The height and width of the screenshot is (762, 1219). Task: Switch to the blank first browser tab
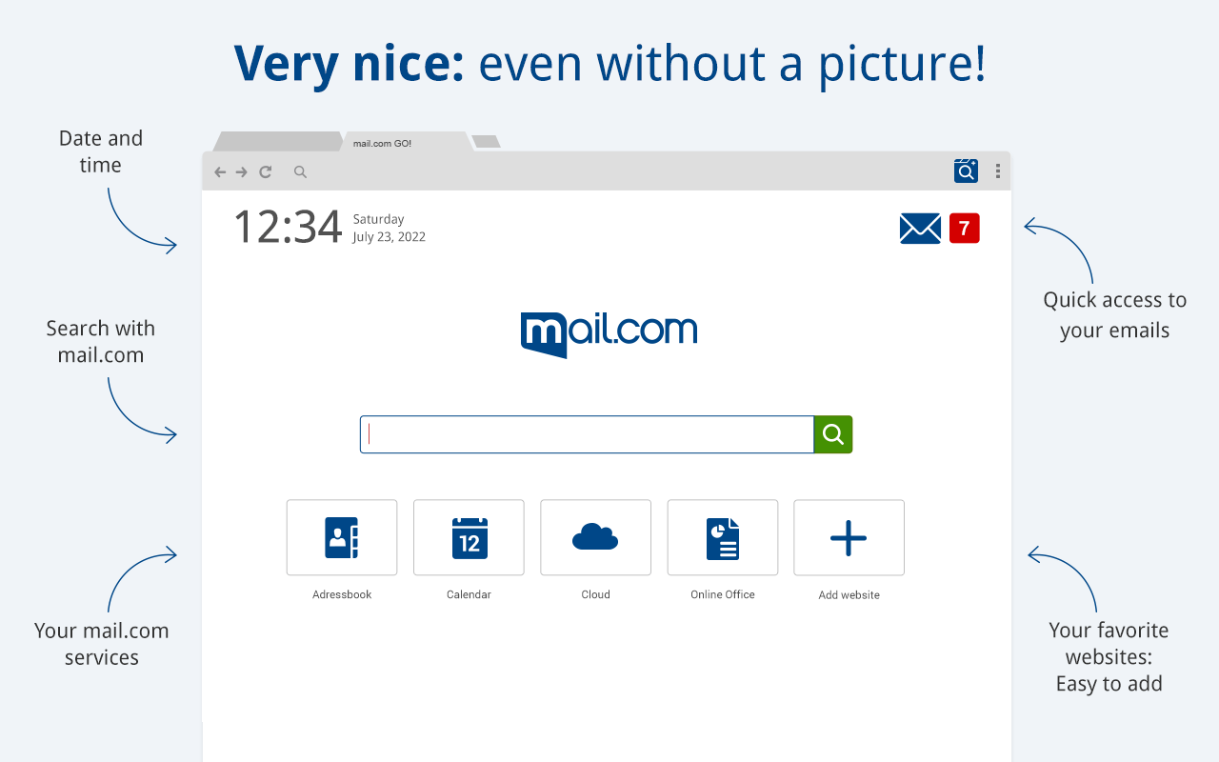point(277,142)
